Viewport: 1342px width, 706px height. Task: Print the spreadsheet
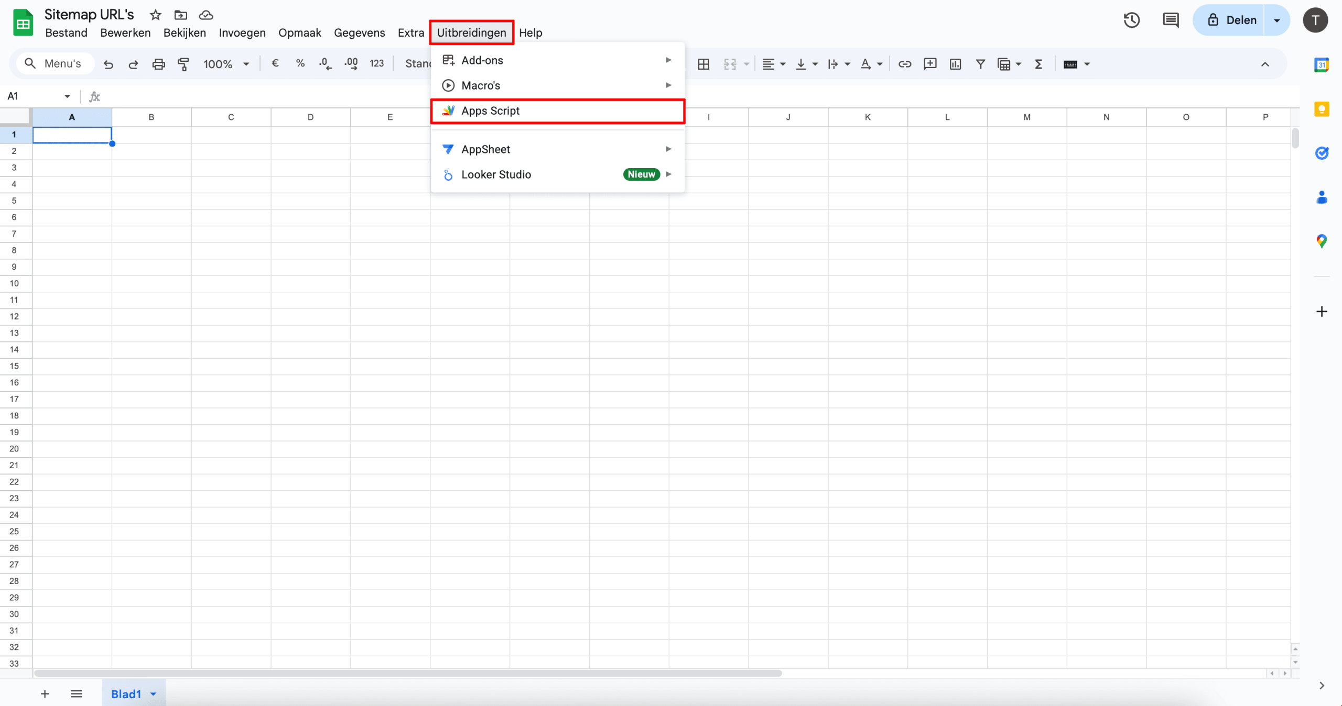pyautogui.click(x=158, y=64)
